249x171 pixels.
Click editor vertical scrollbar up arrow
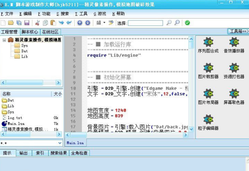(191, 39)
